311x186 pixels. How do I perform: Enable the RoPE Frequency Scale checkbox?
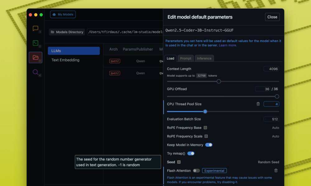point(206,136)
